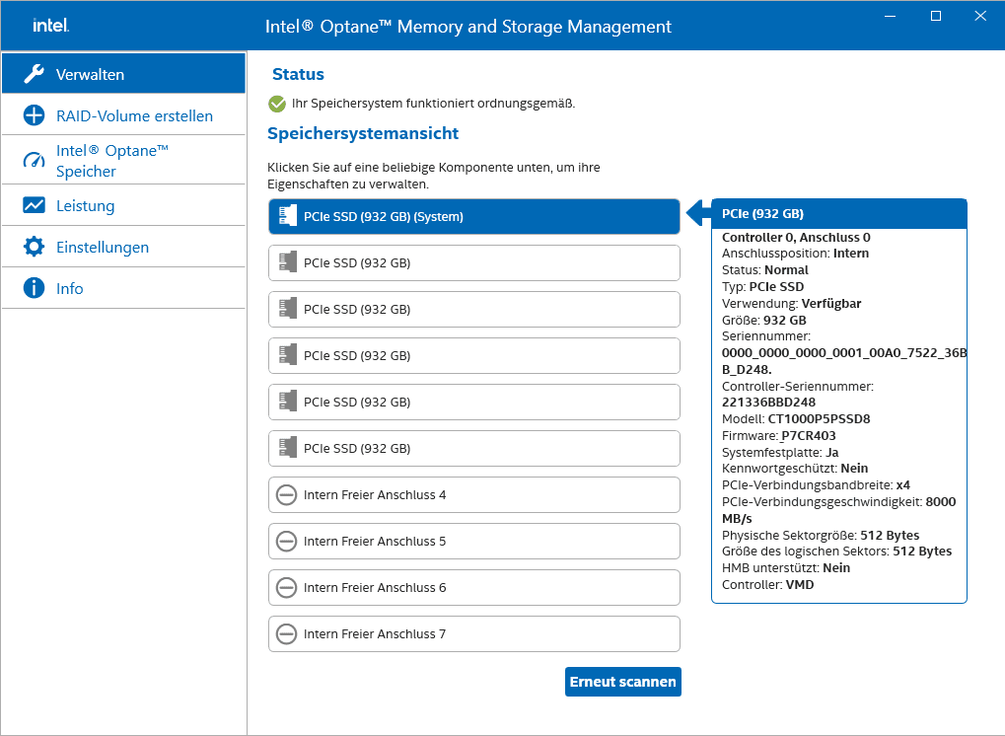Screen dimensions: 1005x736
Task: Click controller serial number 221336BBD248
Action: [x=768, y=402]
